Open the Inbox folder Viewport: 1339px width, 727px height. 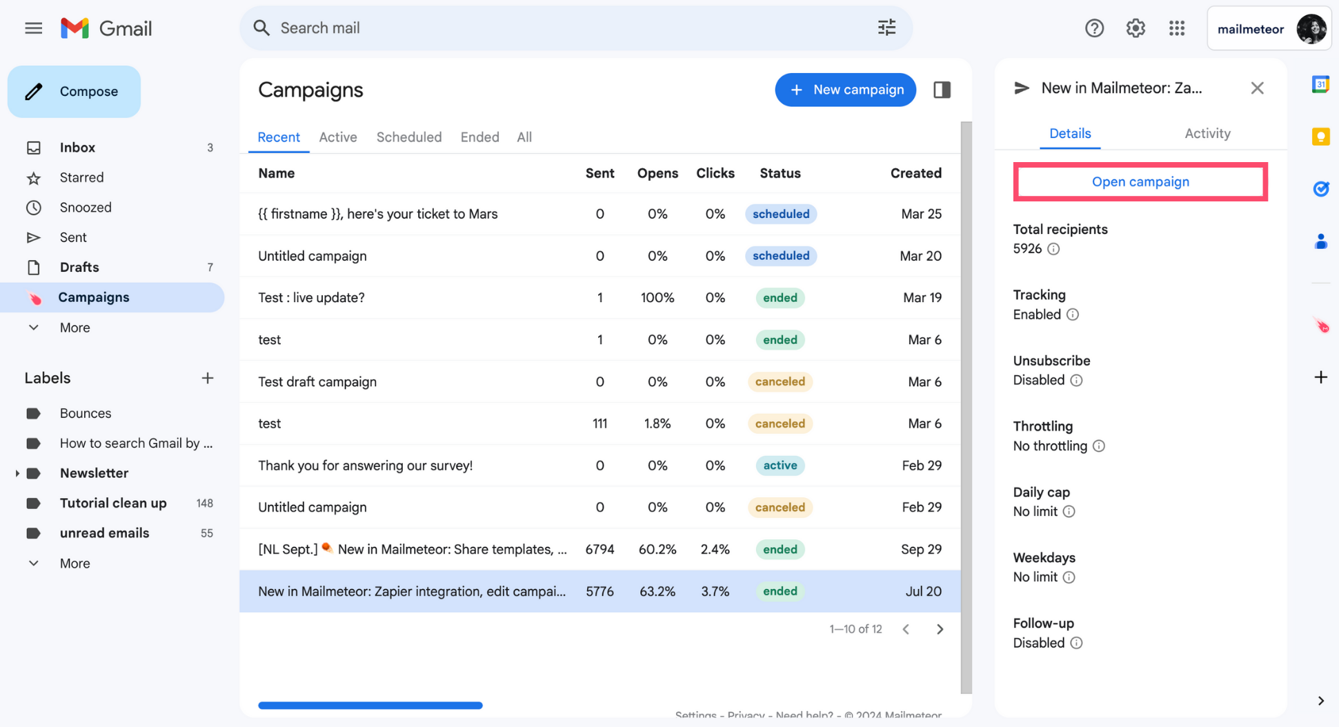112,148
